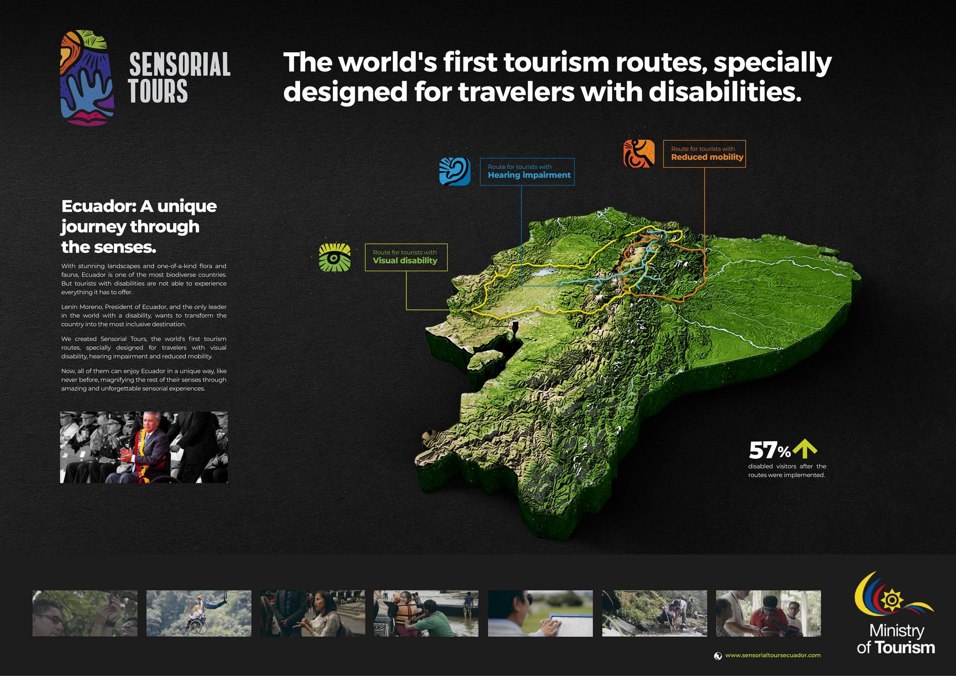The image size is (956, 676).
Task: Click the blue ear hearing impairment icon
Action: [x=455, y=172]
